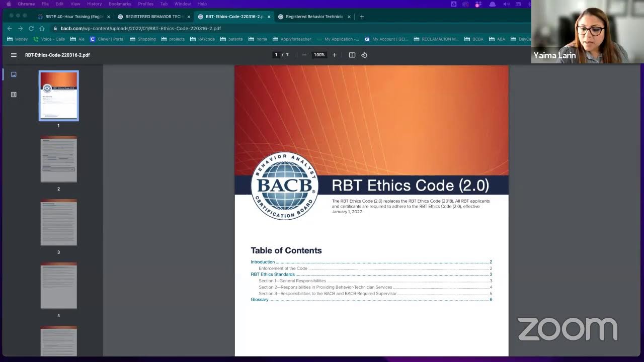This screenshot has width=644, height=362.
Task: Open the RECLAMACION M... bookmarks folder
Action: coord(436,39)
